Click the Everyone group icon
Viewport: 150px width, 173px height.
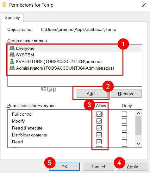click(x=12, y=48)
